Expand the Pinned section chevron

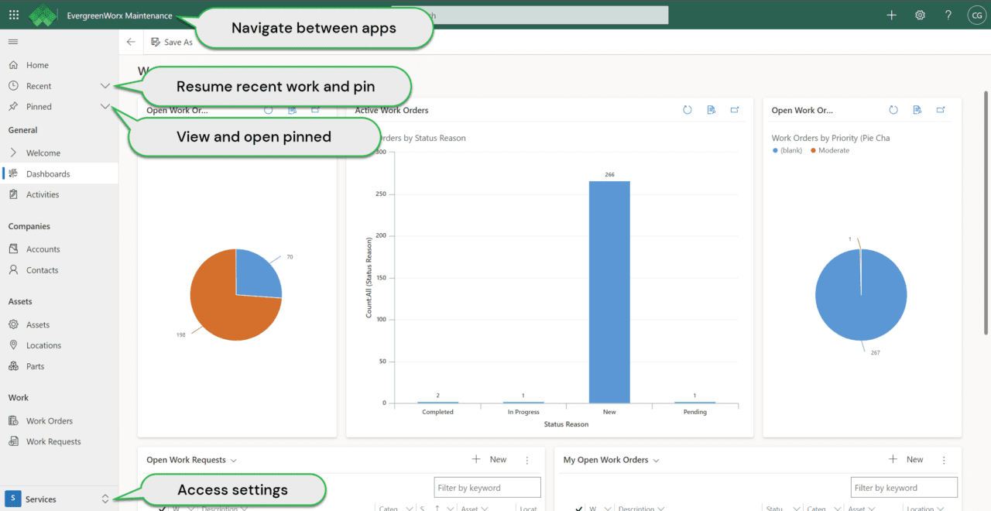click(x=105, y=107)
